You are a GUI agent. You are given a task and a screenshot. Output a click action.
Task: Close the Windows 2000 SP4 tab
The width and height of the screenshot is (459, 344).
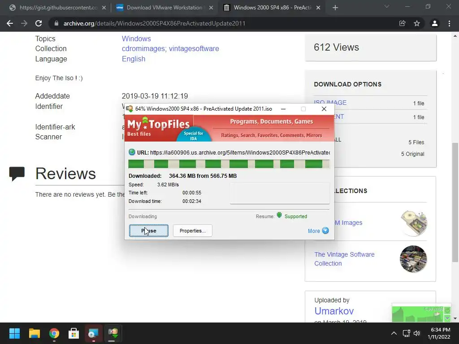pos(319,8)
